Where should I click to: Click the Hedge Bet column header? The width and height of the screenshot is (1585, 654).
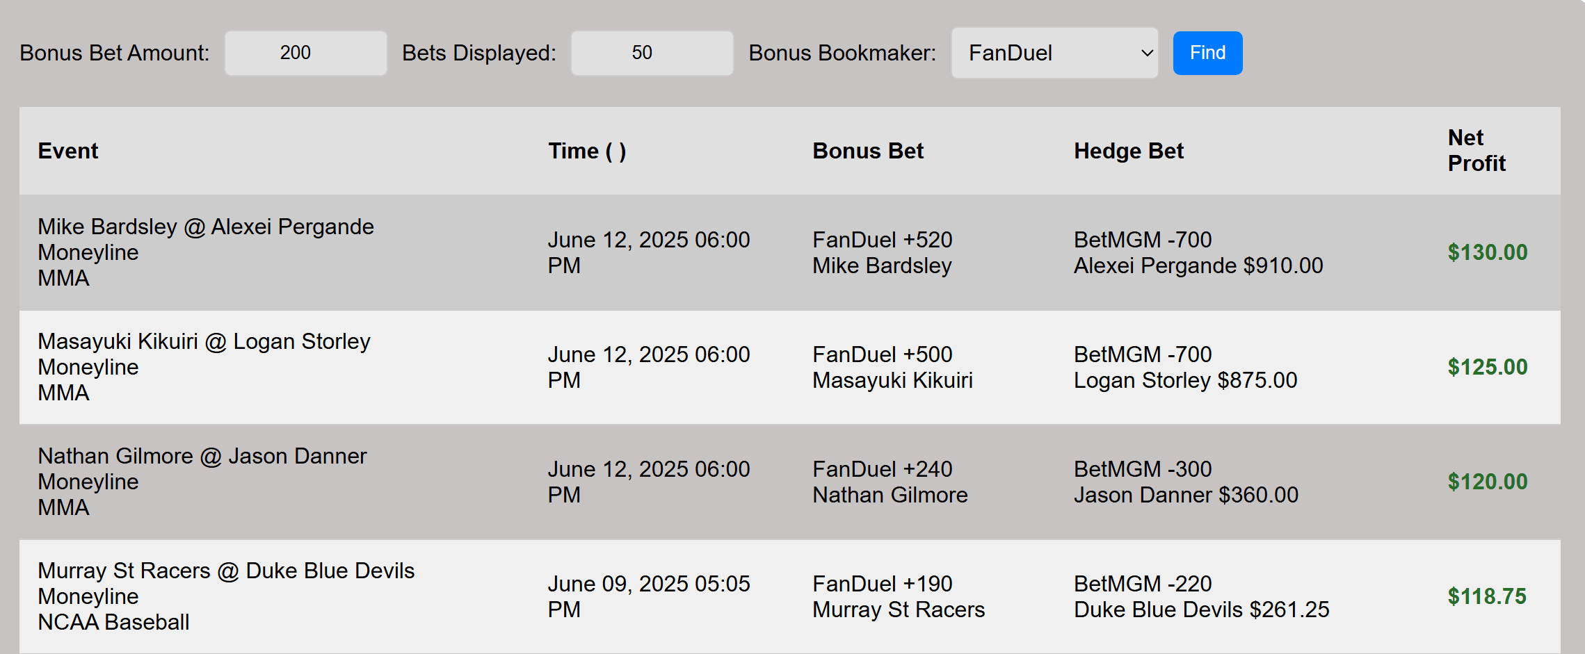[1127, 150]
